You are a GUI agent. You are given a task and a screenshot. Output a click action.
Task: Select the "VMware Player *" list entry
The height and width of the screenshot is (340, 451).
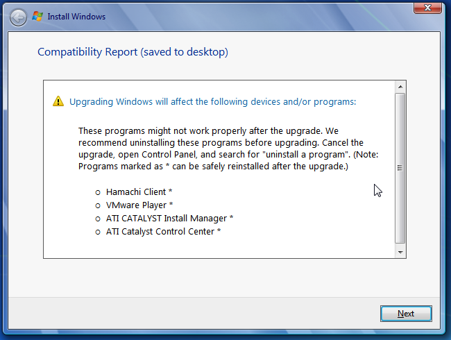coord(139,205)
